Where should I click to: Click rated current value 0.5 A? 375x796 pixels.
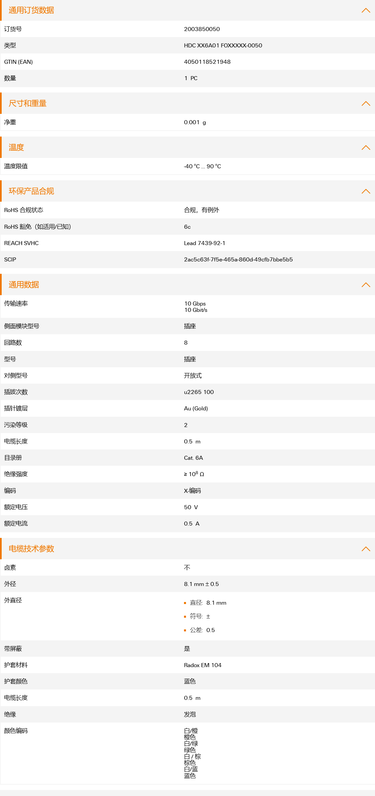point(192,524)
